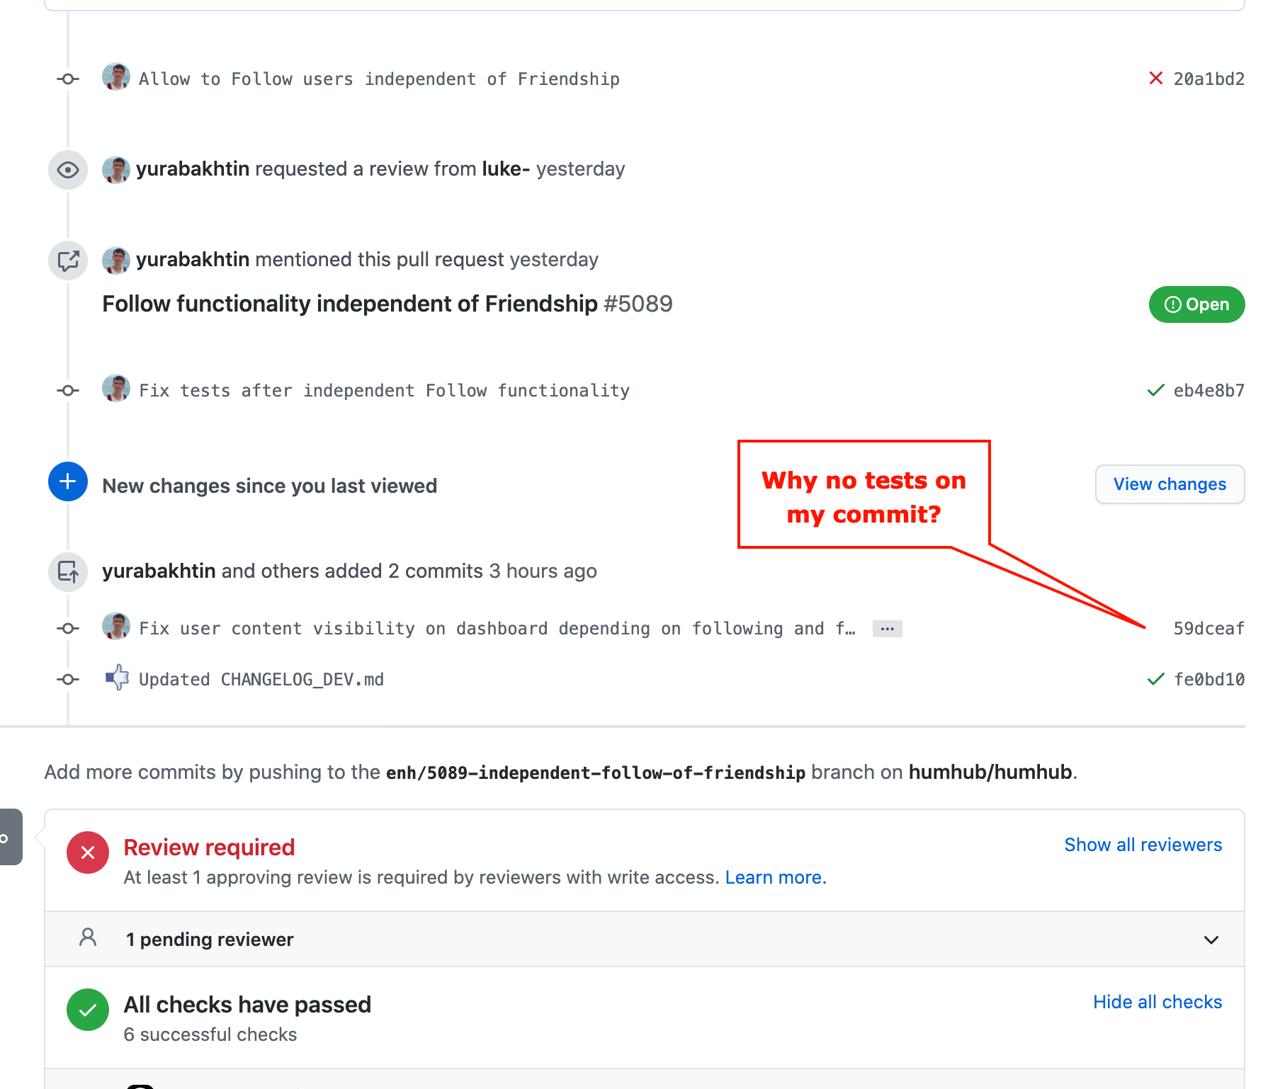This screenshot has height=1089, width=1268.
Task: Open commit 59dceaf
Action: click(1208, 628)
